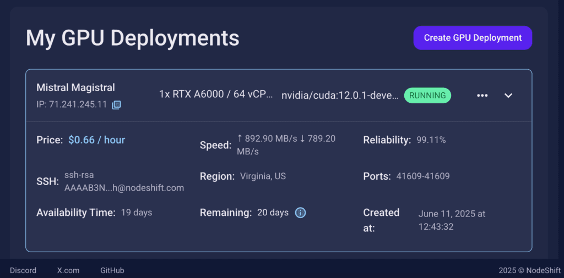The height and width of the screenshot is (278, 564).
Task: Click the nvidia/cuda:12.0.1 image name
Action: click(340, 96)
